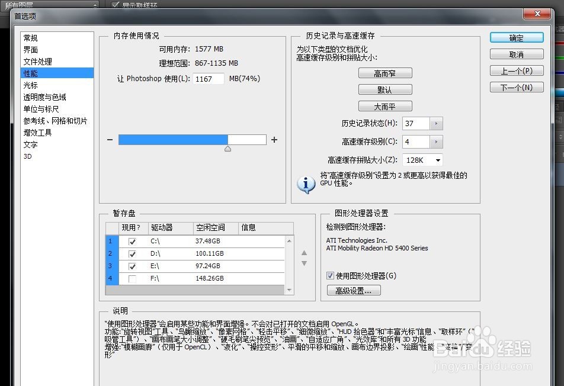Toggle scratch disk checkbox for E:\
564x386 pixels.
pyautogui.click(x=132, y=266)
